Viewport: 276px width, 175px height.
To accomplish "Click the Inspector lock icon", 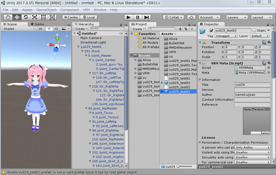I will coord(268,24).
